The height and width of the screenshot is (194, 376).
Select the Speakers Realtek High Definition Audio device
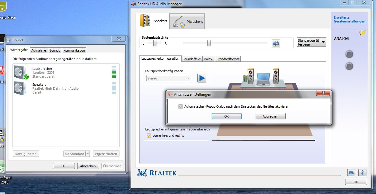pyautogui.click(x=66, y=88)
